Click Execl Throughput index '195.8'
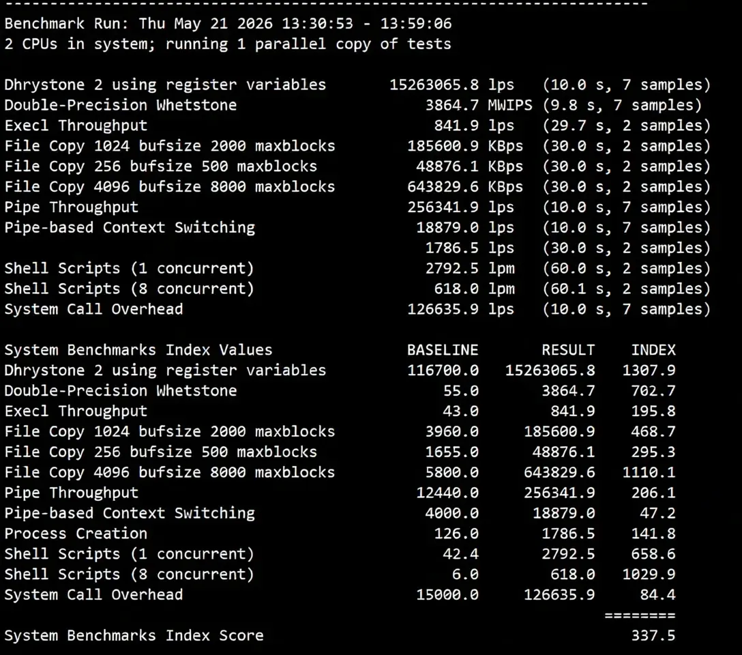This screenshot has height=655, width=742. (653, 410)
